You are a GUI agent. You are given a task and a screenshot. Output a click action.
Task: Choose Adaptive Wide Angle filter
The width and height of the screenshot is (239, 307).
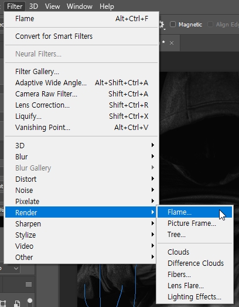[81, 83]
